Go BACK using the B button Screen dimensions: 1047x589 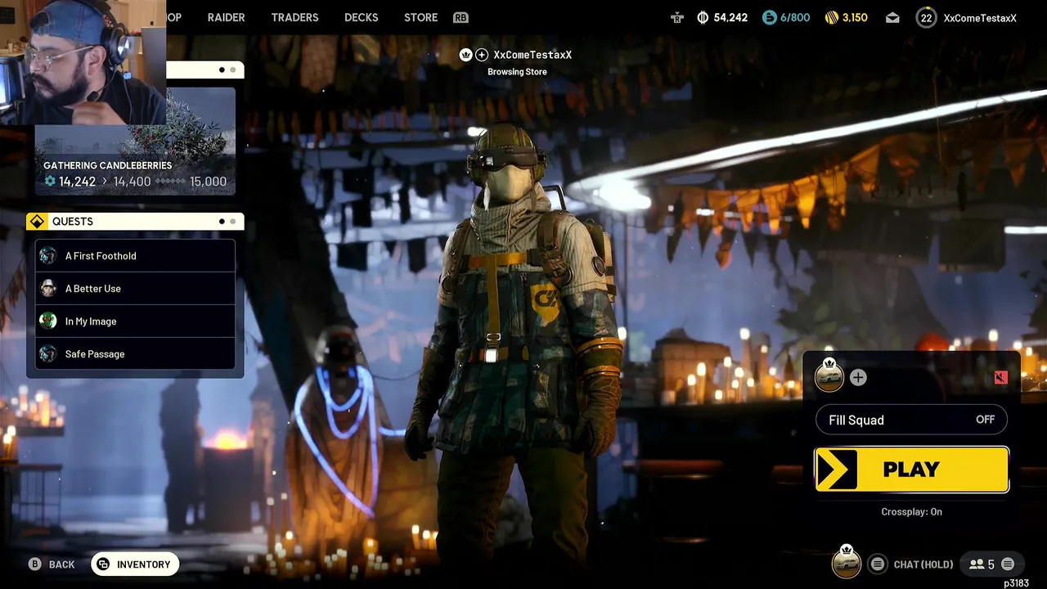tap(52, 564)
